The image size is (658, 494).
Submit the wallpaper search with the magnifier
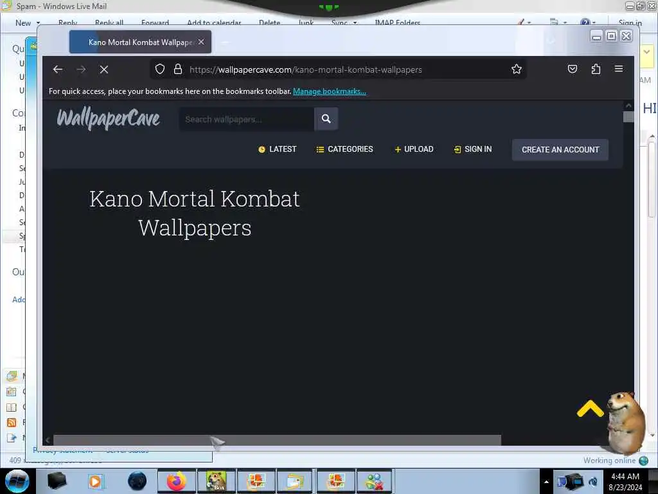(326, 119)
